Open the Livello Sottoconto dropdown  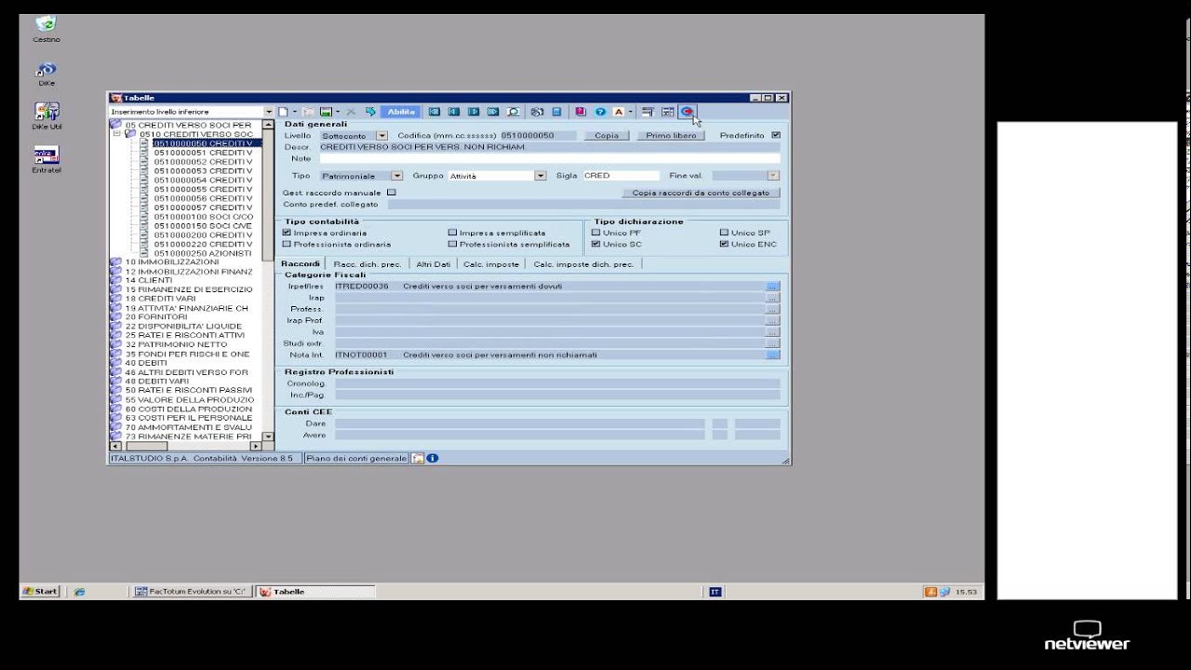(x=381, y=136)
